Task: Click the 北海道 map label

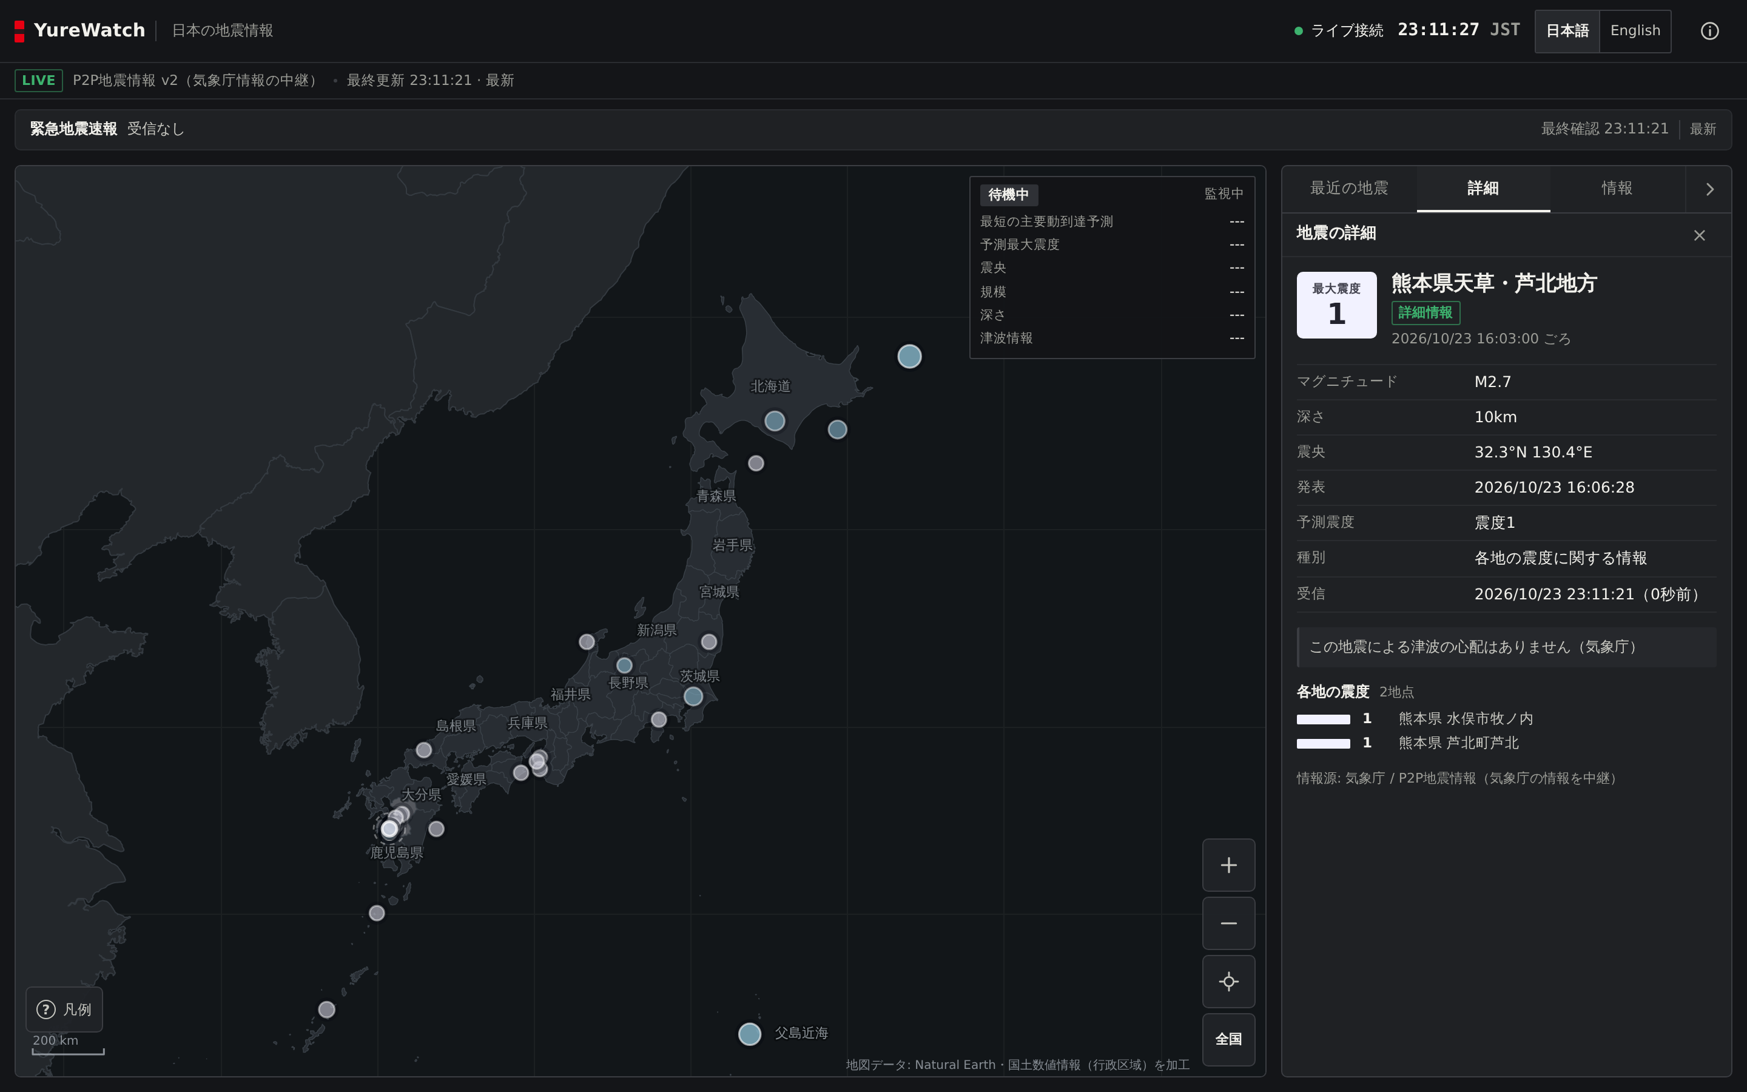Action: (x=770, y=386)
